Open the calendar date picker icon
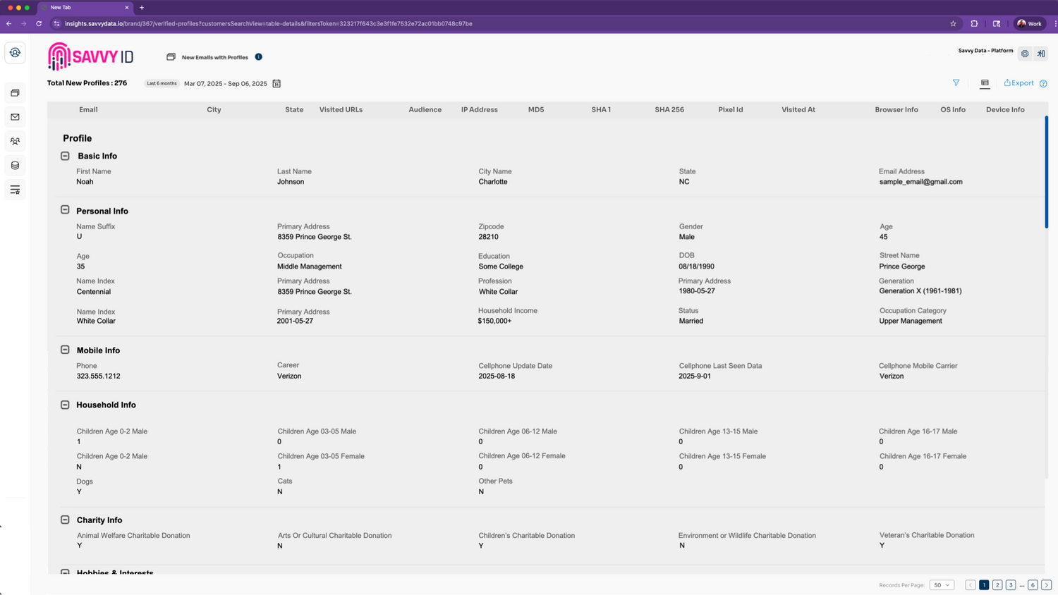The image size is (1058, 595). pos(276,84)
